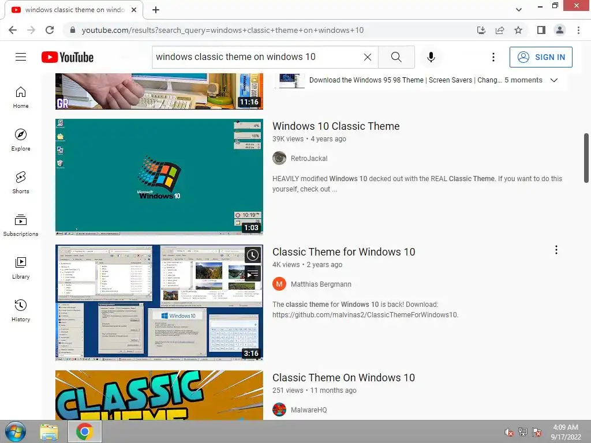The width and height of the screenshot is (591, 443).
Task: Open Subscriptions in sidebar
Action: coord(21,226)
